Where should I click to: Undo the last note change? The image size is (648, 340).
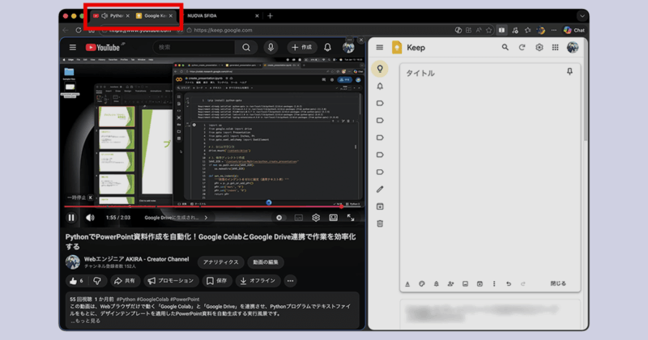coord(509,284)
